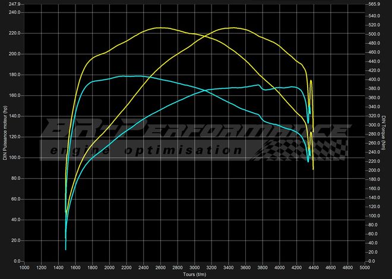Image resolution: width=392 pixels, height=279 pixels.
Task: Click 80.0 on the hp power axis
Action: pos(17,178)
